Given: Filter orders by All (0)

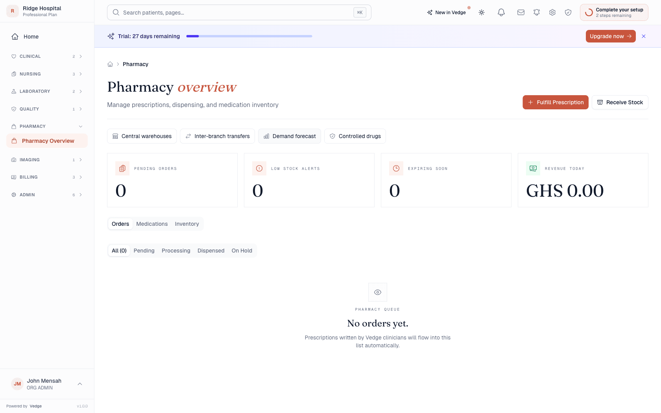Looking at the screenshot, I should tap(119, 251).
